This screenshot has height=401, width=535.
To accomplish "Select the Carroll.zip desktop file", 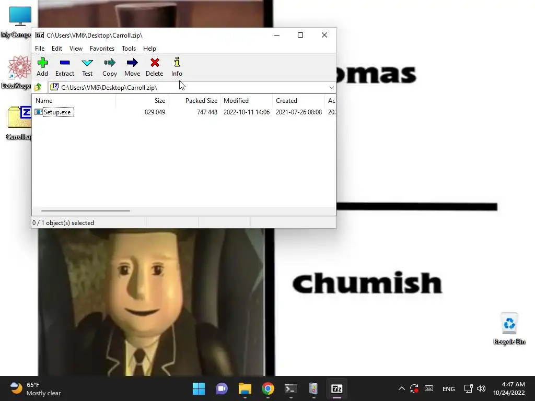I will click(18, 123).
